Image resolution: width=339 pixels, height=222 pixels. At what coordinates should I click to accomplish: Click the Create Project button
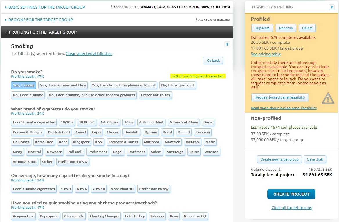click(x=291, y=194)
